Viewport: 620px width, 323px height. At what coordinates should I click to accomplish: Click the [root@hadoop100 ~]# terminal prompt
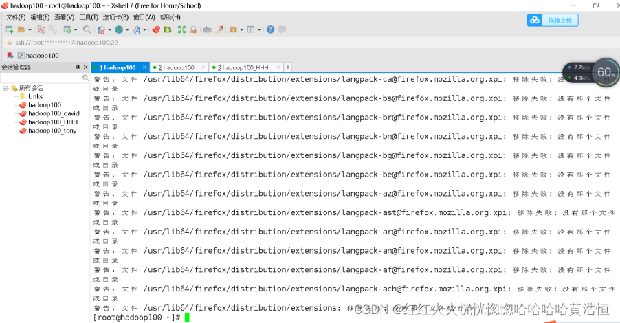point(137,317)
